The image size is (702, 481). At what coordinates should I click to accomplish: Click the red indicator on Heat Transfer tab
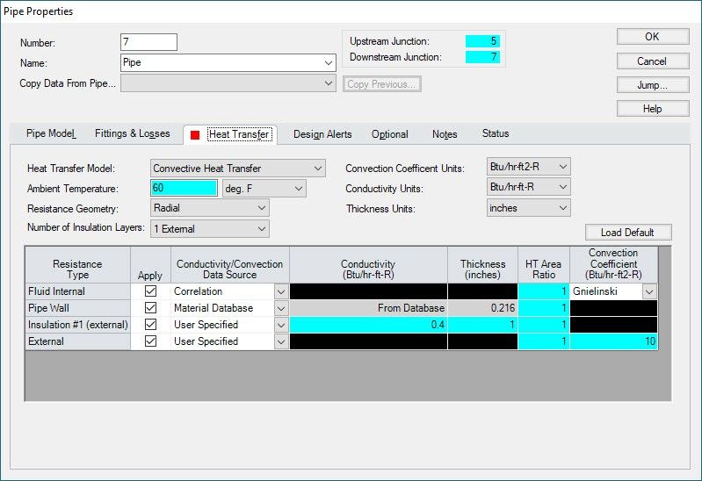point(195,135)
